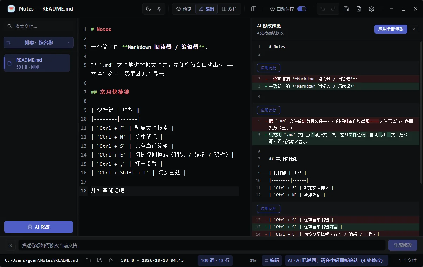Click the AI 修改预览 panel title
This screenshot has width=423, height=267.
tap(269, 26)
